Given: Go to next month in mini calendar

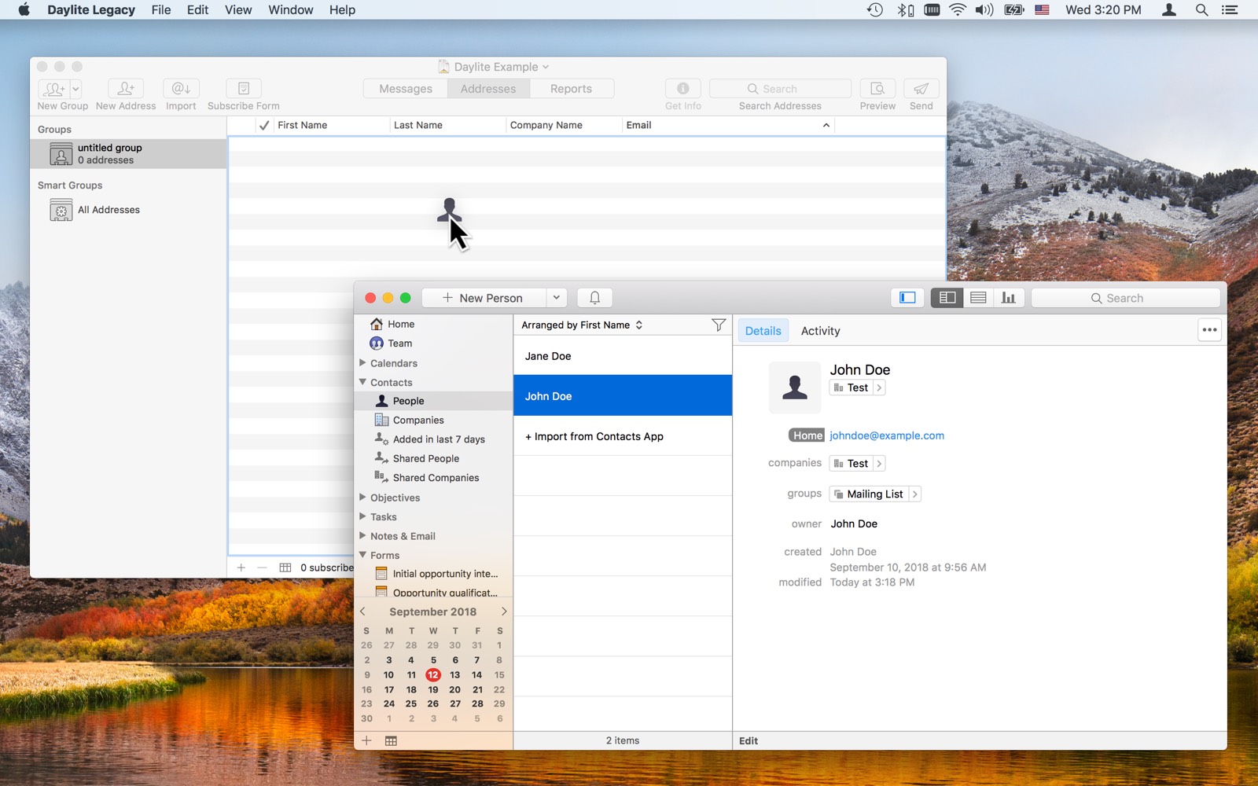Looking at the screenshot, I should 504,612.
